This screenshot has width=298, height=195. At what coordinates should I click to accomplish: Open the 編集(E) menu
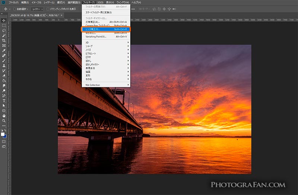point(25,3)
